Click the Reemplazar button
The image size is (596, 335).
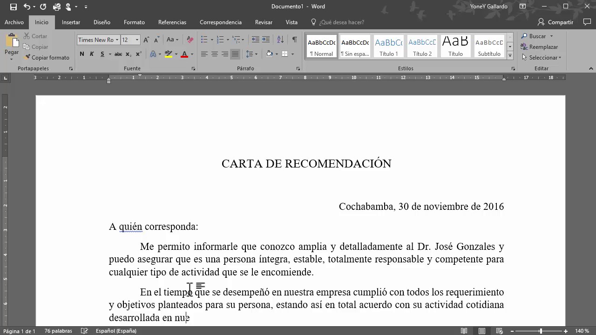(x=539, y=47)
